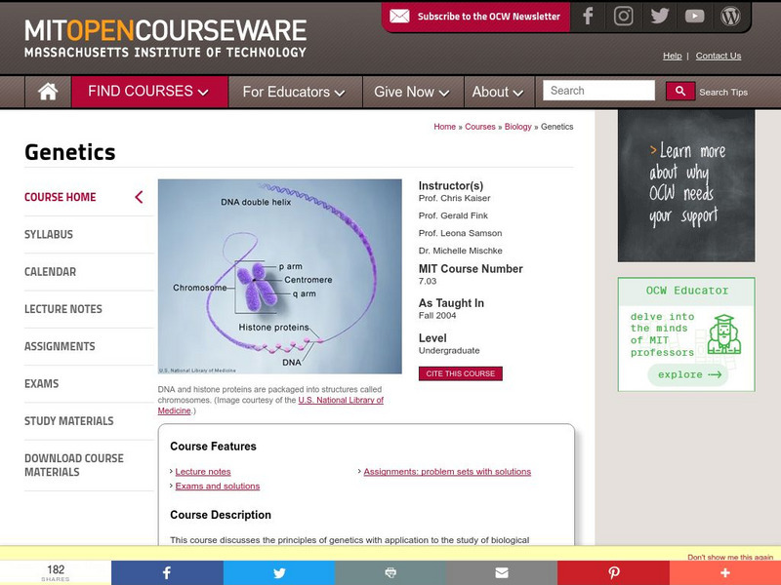781x585 pixels.
Task: Click OCW needs your support chalkboard banner
Action: point(686,186)
